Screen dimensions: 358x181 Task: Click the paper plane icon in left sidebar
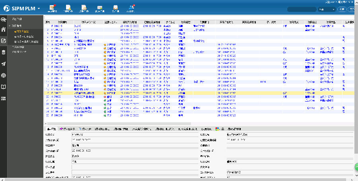click(4, 64)
